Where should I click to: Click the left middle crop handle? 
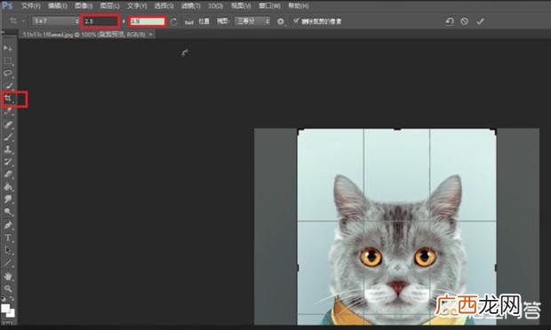(x=298, y=268)
